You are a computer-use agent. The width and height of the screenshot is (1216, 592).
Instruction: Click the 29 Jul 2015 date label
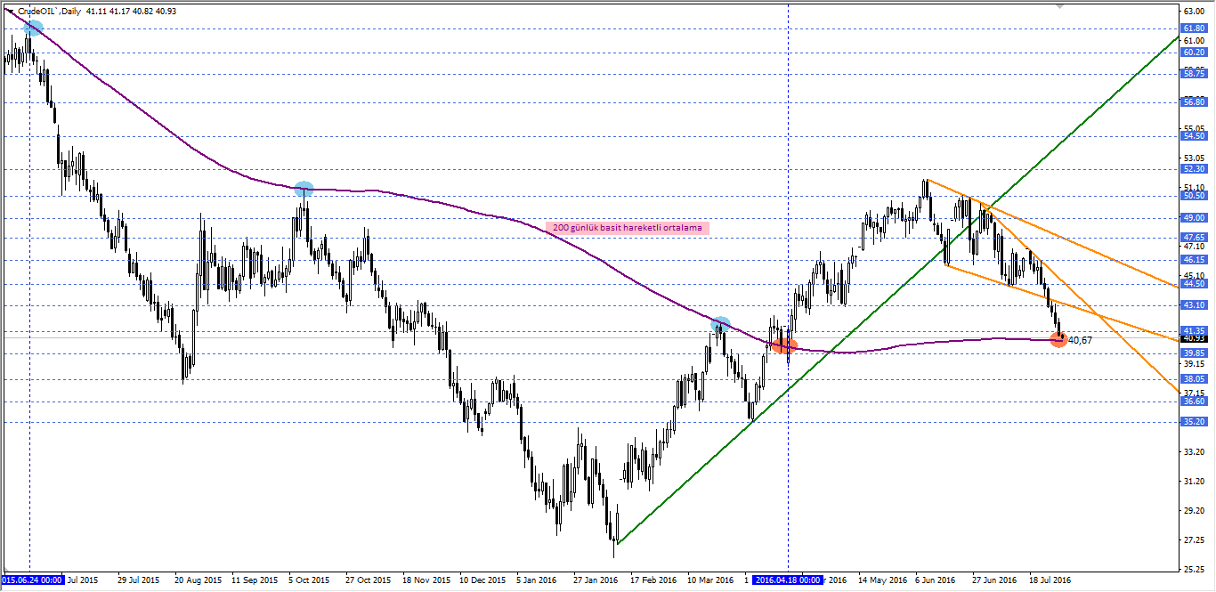138,580
